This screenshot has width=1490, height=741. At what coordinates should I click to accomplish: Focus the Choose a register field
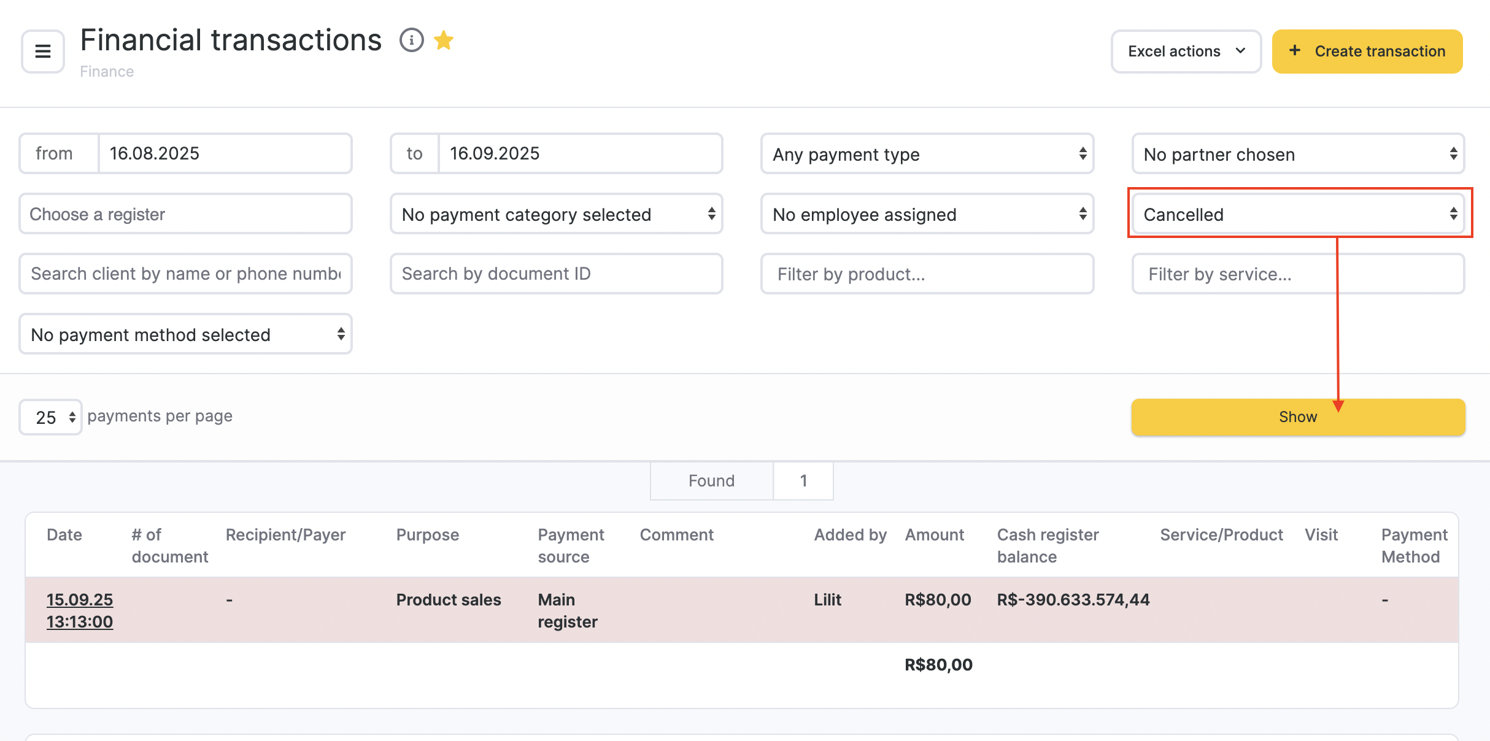click(185, 214)
